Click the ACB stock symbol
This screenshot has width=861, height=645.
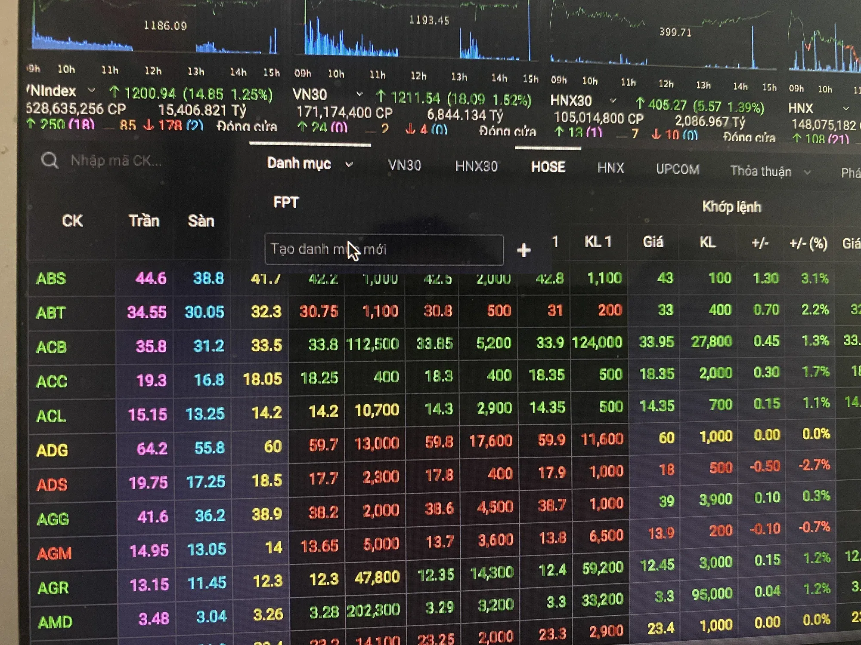click(51, 347)
